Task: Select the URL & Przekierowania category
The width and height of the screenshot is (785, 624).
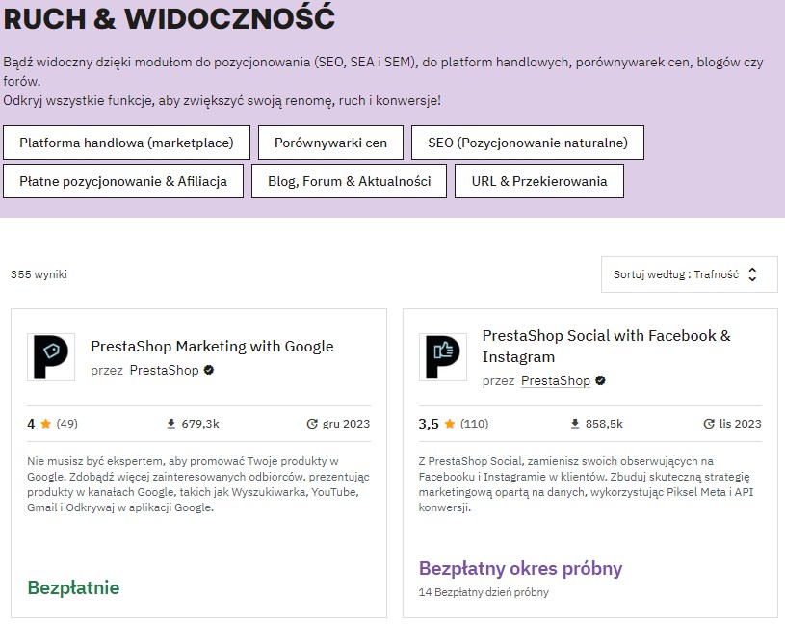Action: click(539, 180)
